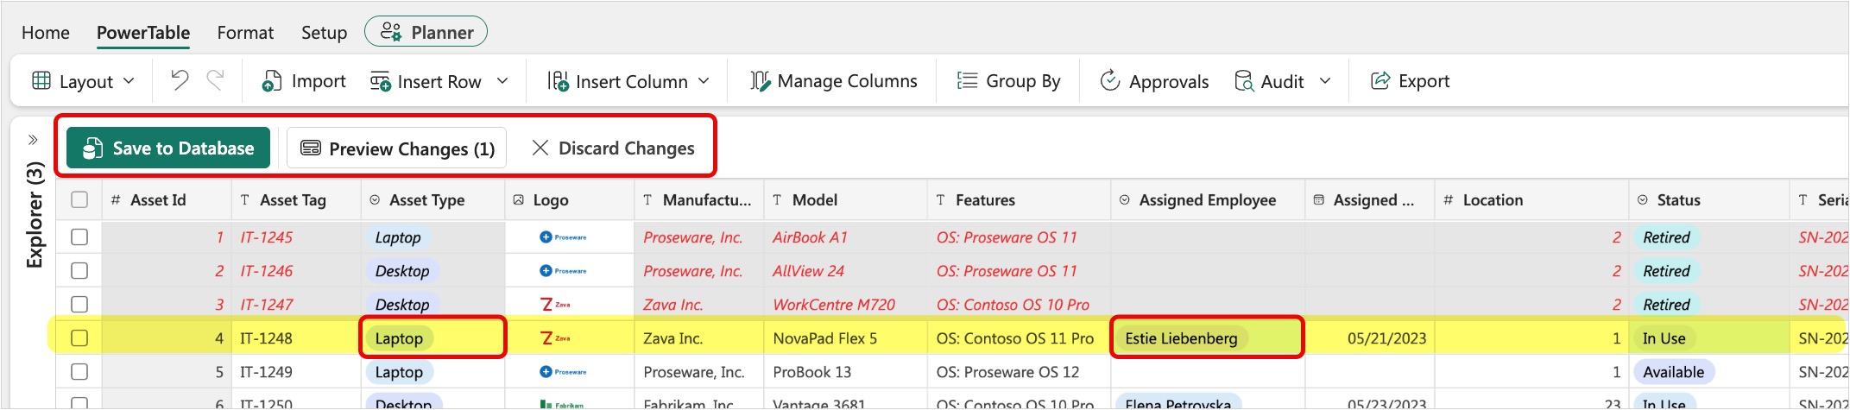Expand the Explorer panel with double chevron
The width and height of the screenshot is (1850, 410).
click(33, 140)
